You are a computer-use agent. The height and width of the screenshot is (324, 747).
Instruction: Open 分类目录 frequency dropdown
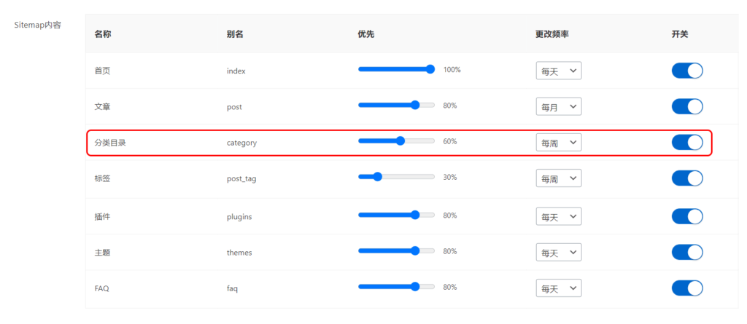pyautogui.click(x=558, y=143)
